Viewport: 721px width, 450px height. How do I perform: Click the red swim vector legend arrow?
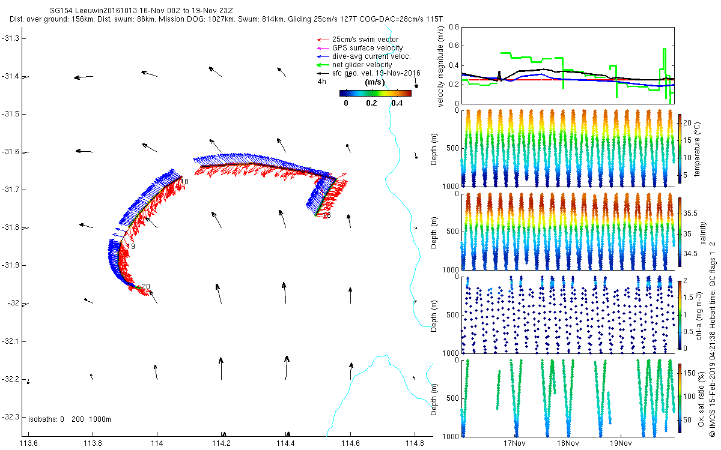(321, 40)
